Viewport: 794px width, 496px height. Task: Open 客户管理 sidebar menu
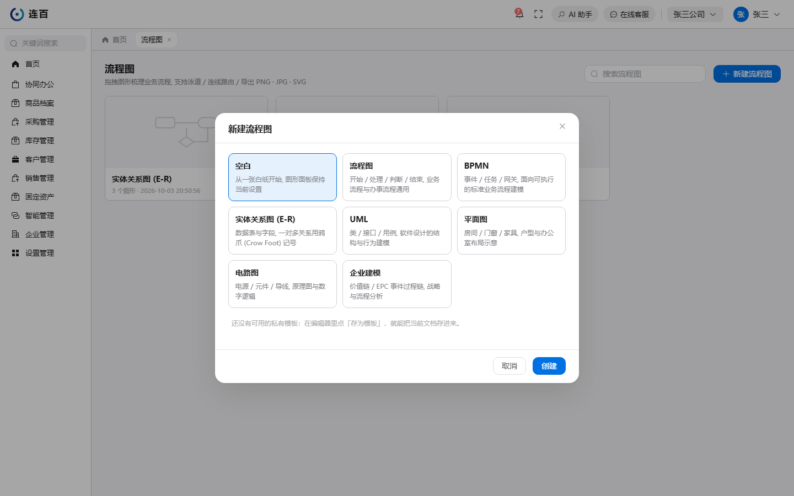point(46,159)
